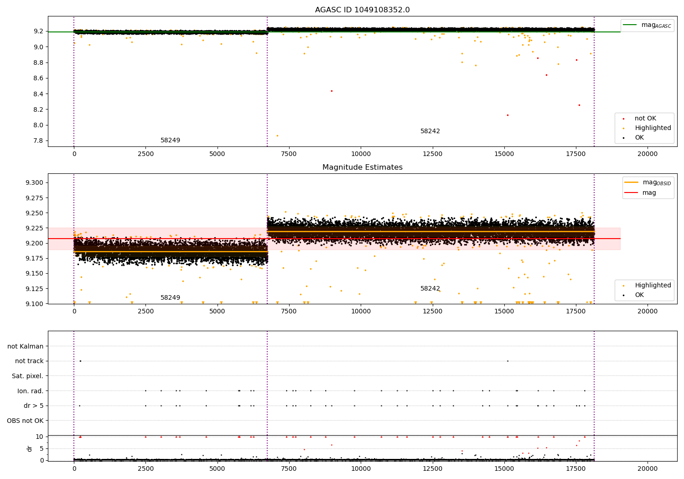The image size is (684, 479).
Task: Click the 58242 label in magnitude estimates plot
Action: pos(430,289)
